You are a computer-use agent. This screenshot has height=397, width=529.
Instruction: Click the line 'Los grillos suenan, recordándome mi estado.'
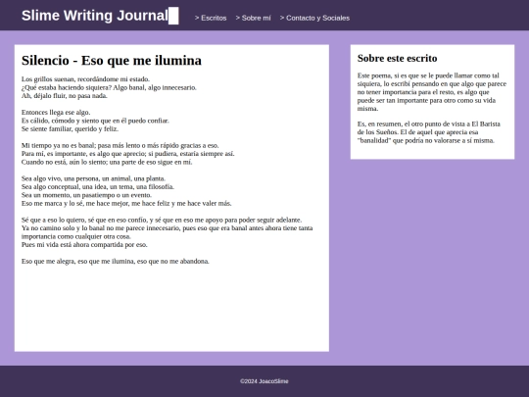point(85,79)
